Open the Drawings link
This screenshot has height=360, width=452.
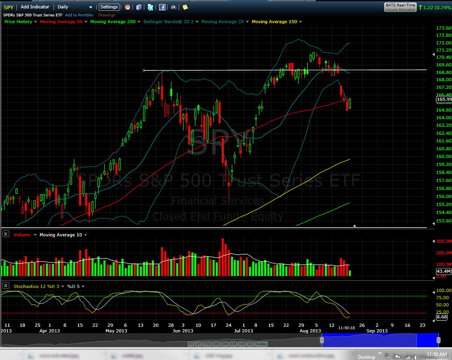point(107,15)
